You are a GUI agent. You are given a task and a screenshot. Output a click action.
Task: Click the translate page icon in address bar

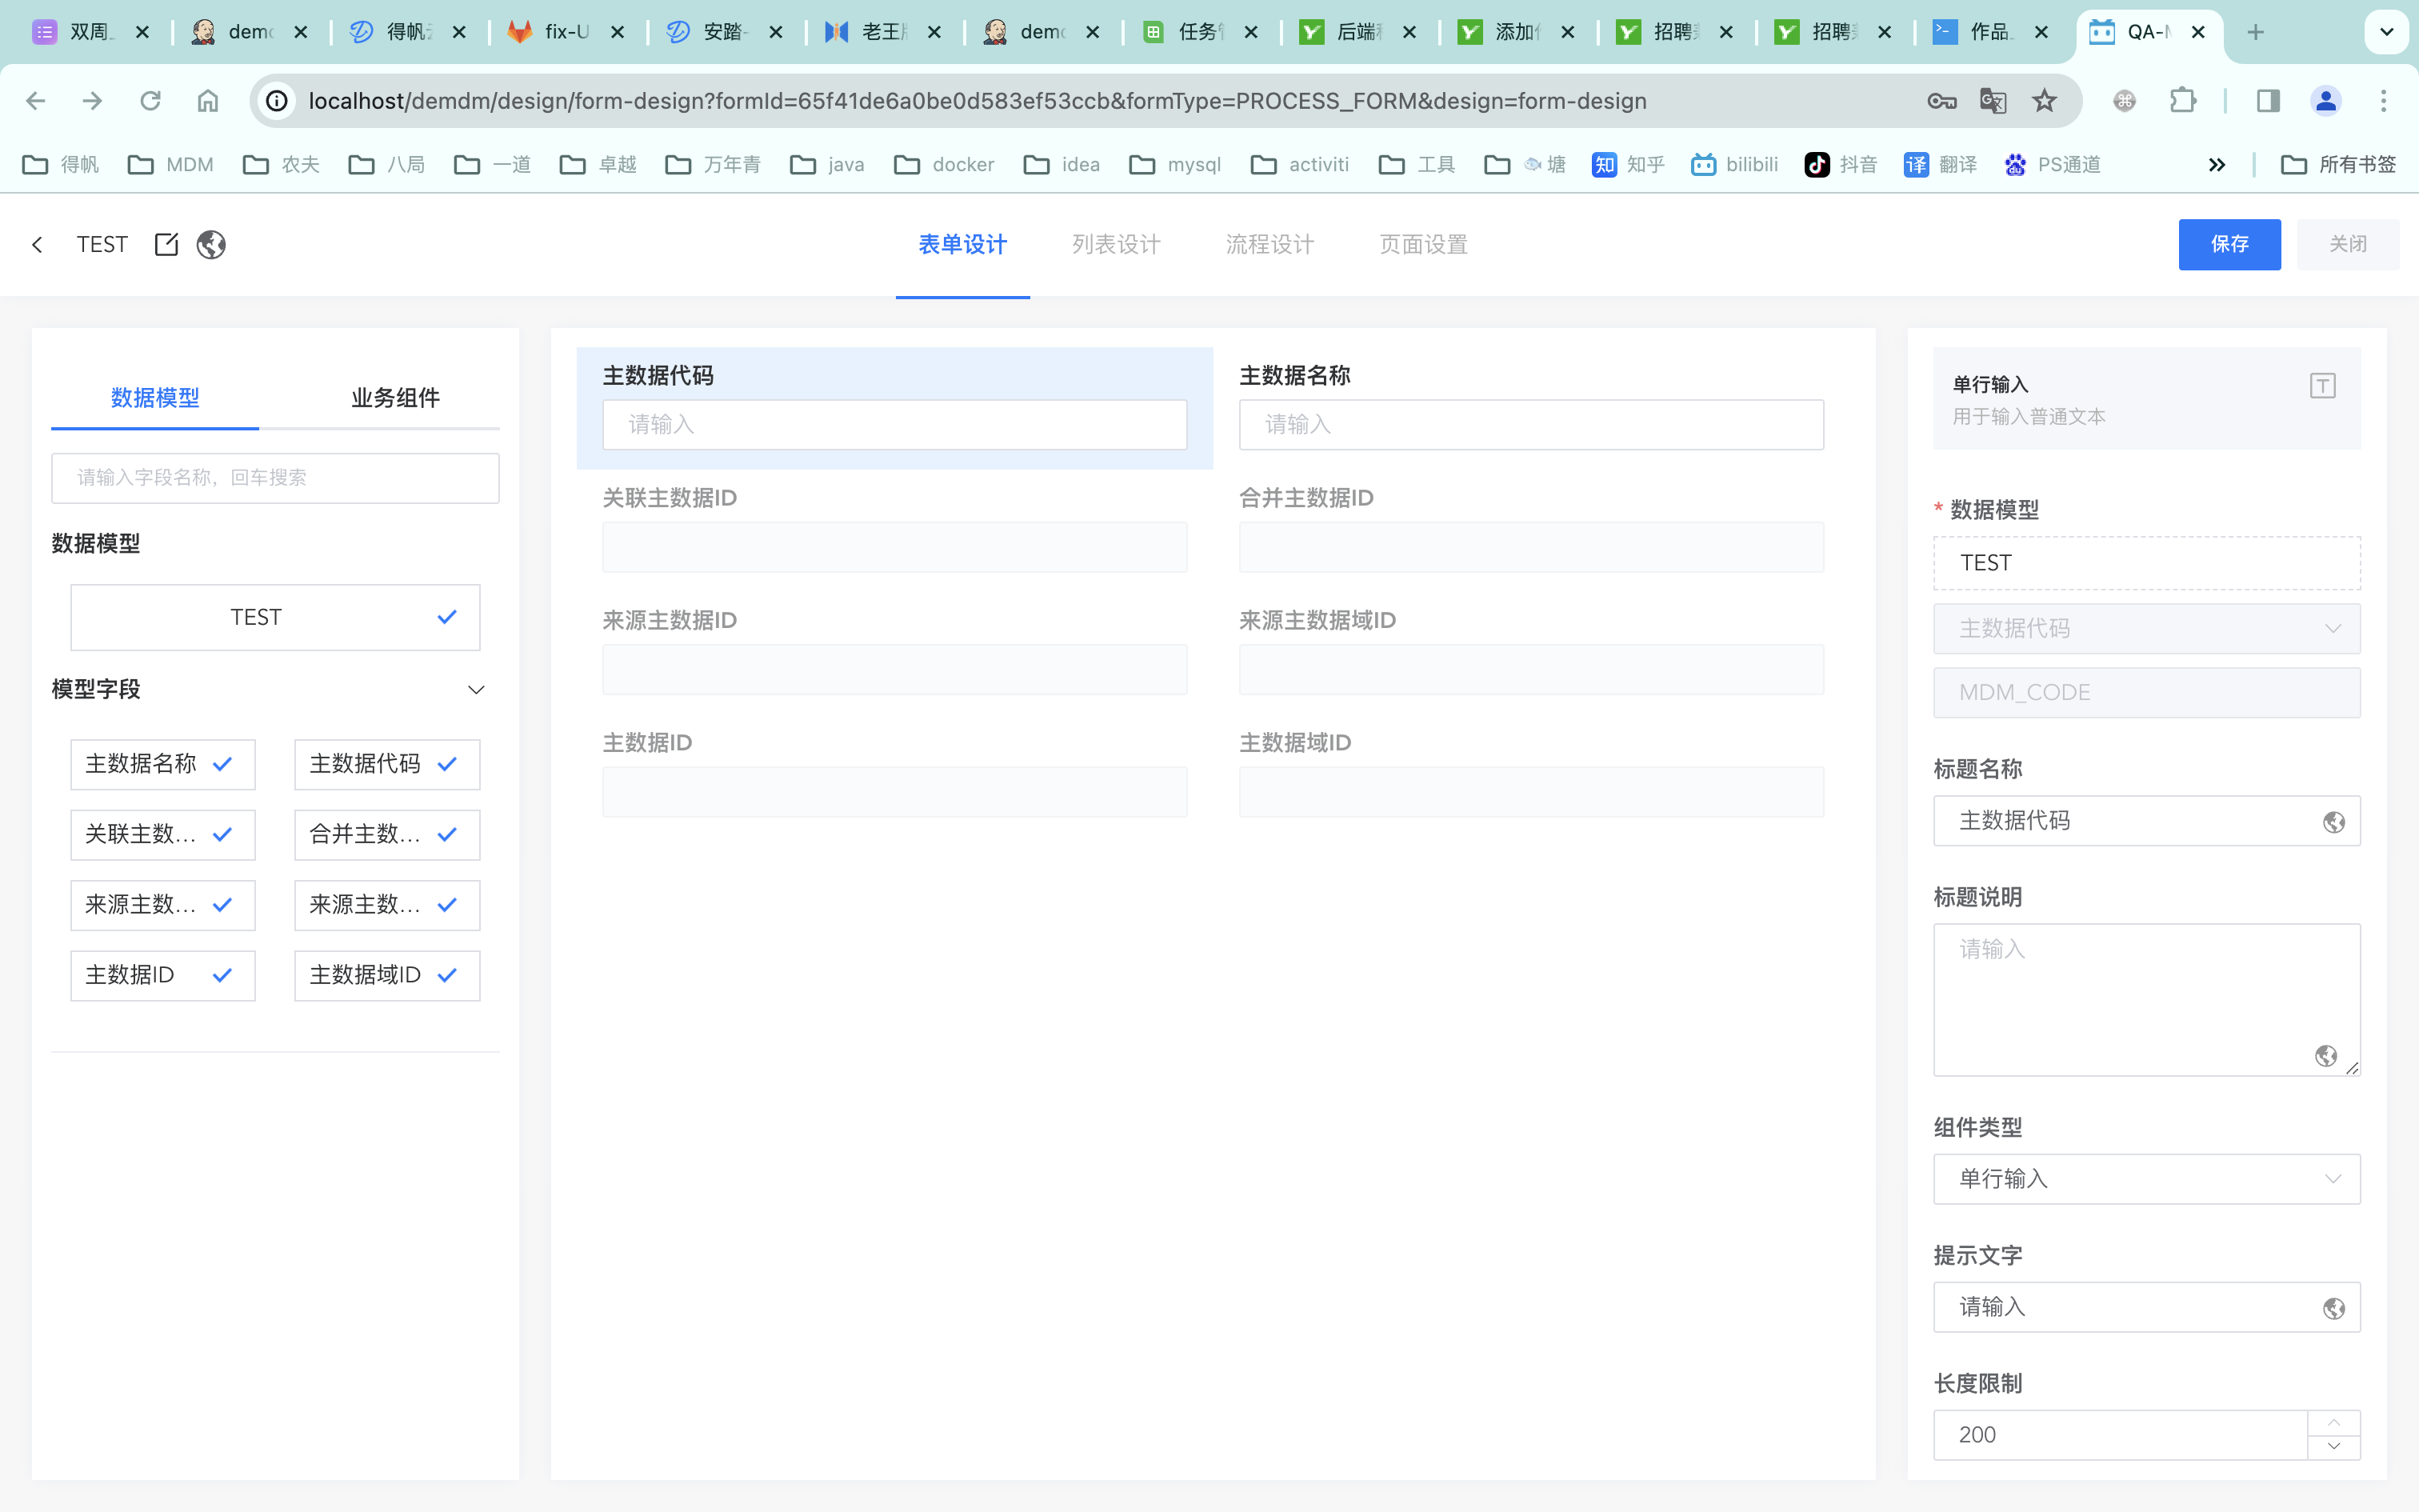[x=1993, y=101]
